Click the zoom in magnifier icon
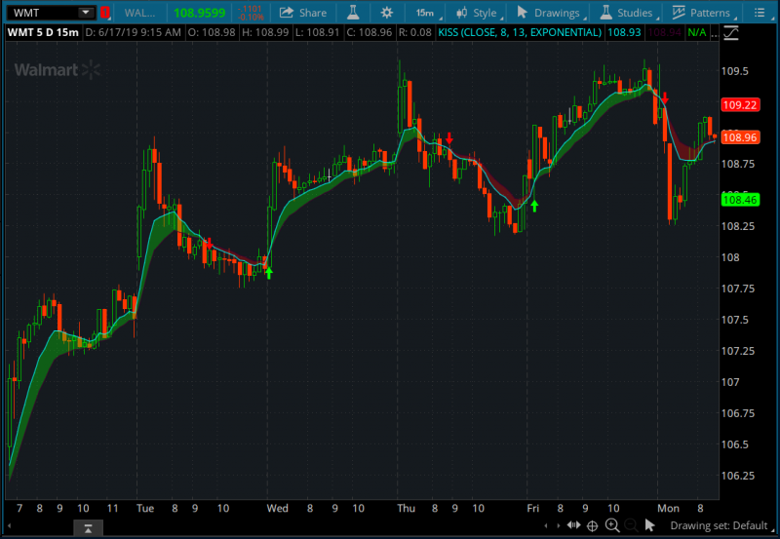The height and width of the screenshot is (539, 780). click(612, 526)
